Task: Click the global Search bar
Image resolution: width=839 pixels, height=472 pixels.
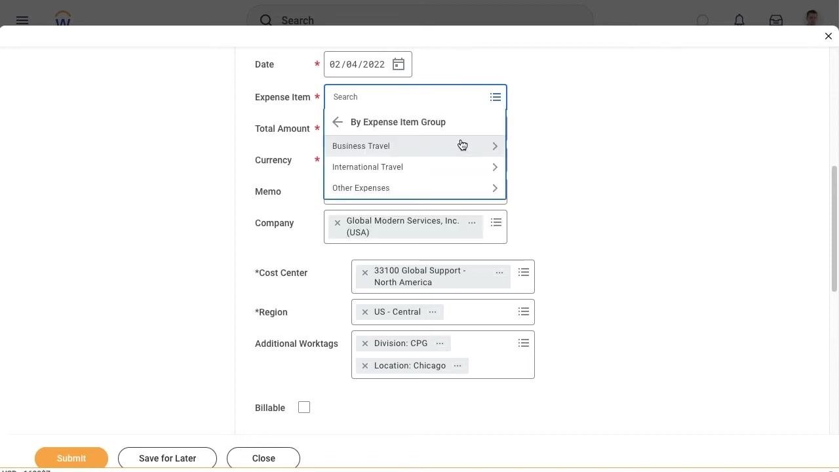Action: coord(419,20)
